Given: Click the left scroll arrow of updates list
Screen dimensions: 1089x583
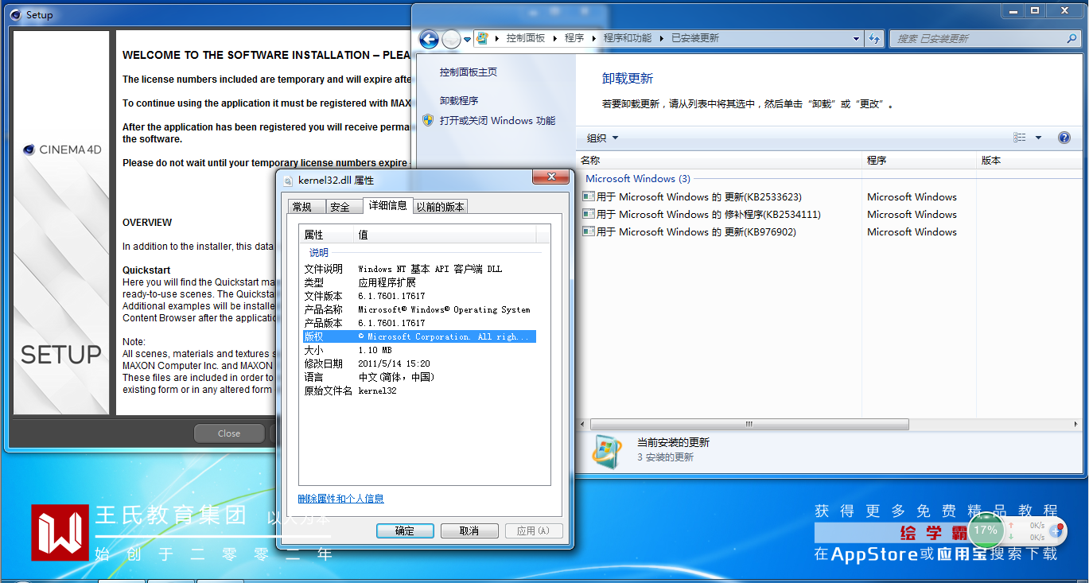Looking at the screenshot, I should pos(582,425).
